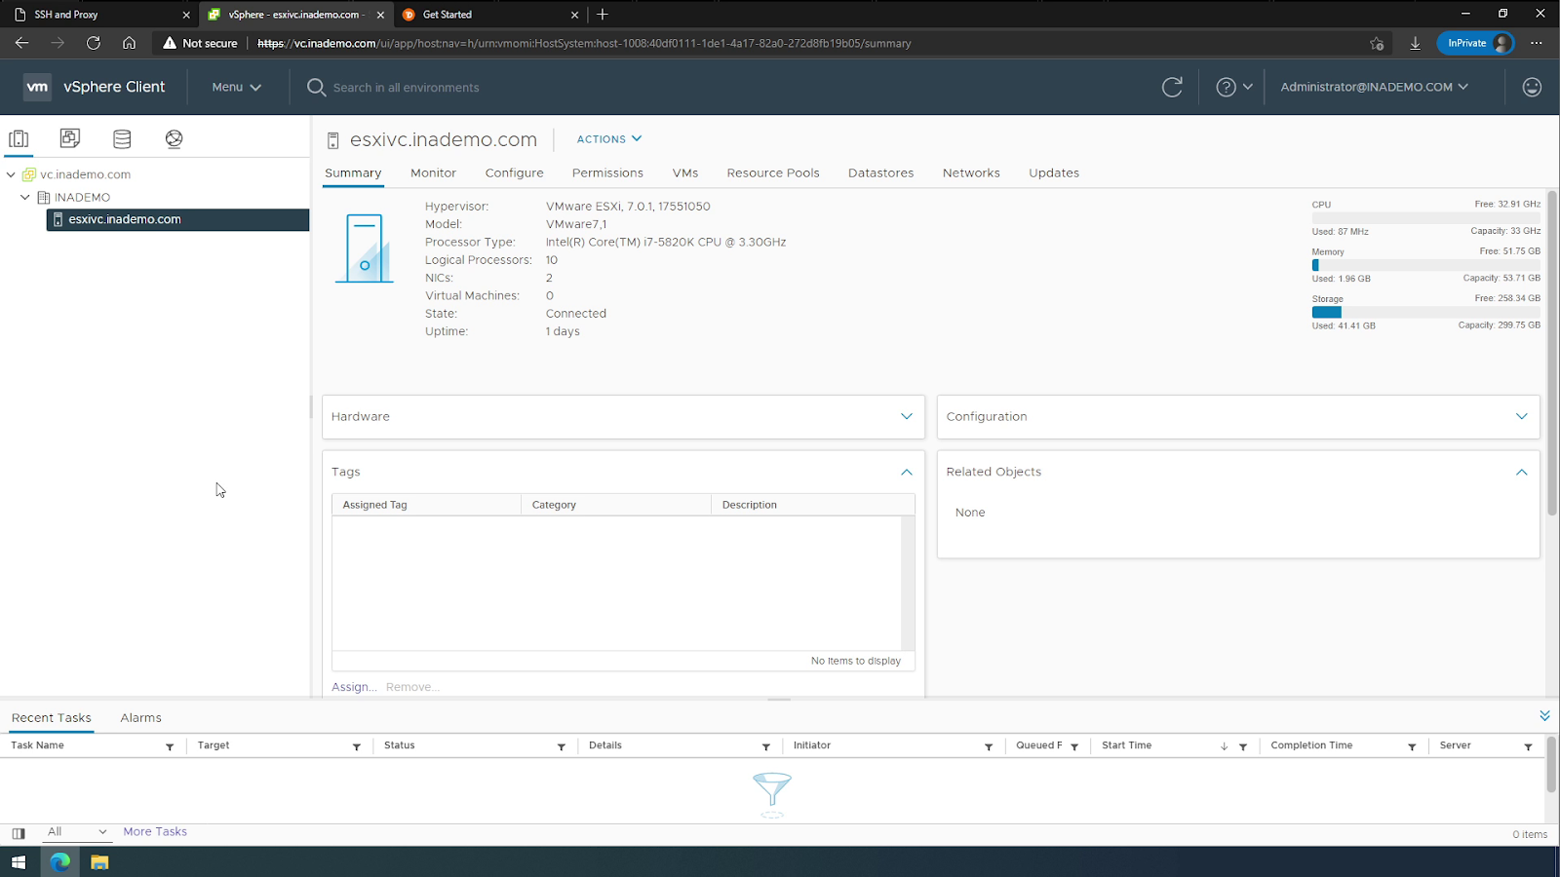Click the Not secure warning badge
Viewport: 1560px width, 877px height.
200,43
